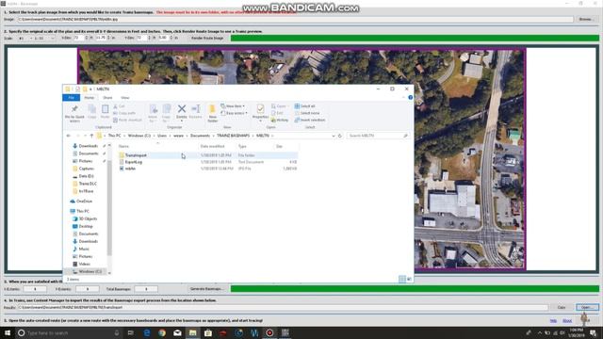Click Select all in the ribbon
Image resolution: width=603 pixels, height=339 pixels.
305,106
